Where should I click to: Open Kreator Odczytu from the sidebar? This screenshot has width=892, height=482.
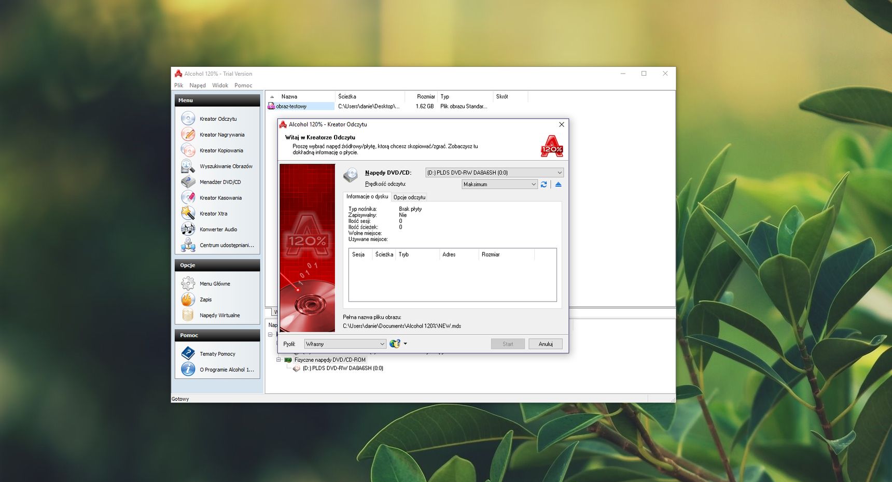(218, 119)
